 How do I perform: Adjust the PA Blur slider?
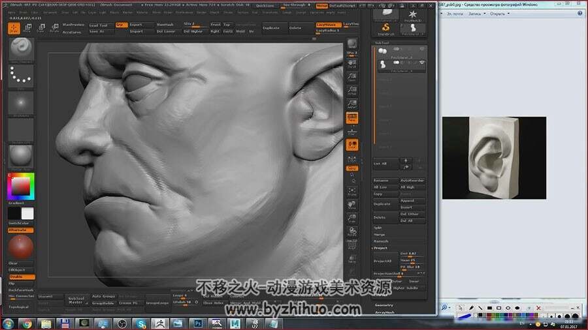click(x=412, y=267)
